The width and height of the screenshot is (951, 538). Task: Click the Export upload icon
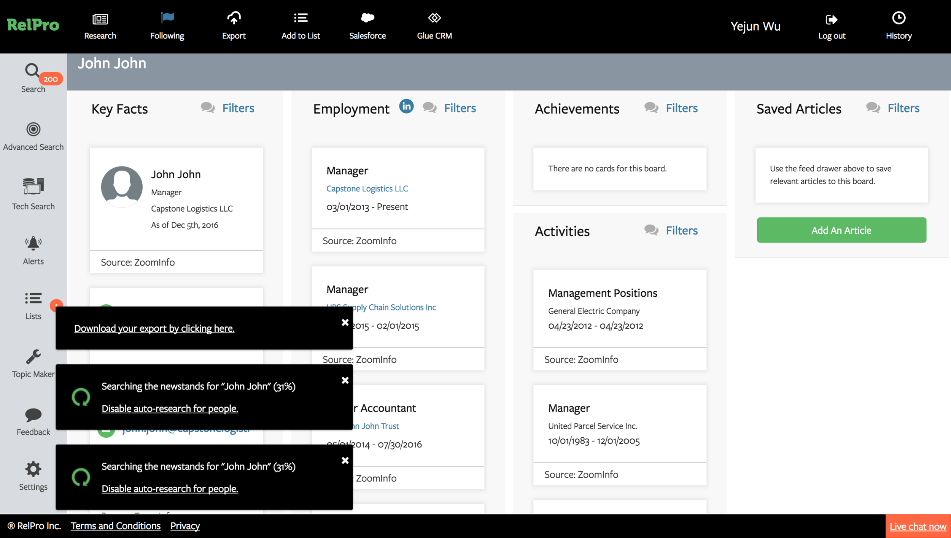point(234,18)
